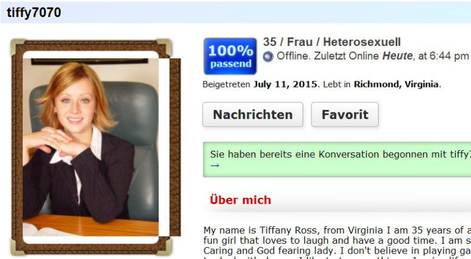Click the 6:44 pm last-seen time

[449, 56]
